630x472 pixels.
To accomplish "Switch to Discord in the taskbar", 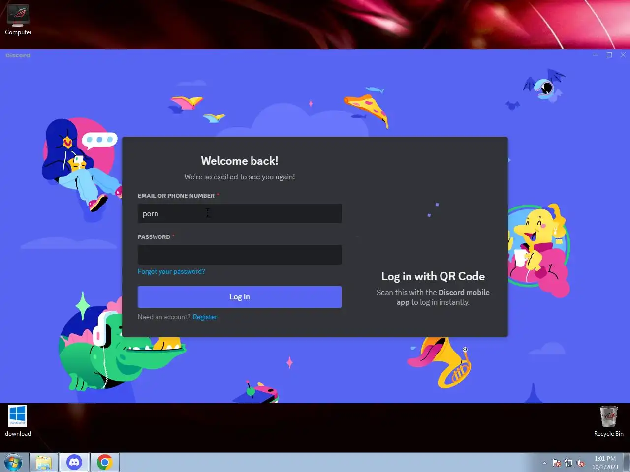I will point(74,462).
